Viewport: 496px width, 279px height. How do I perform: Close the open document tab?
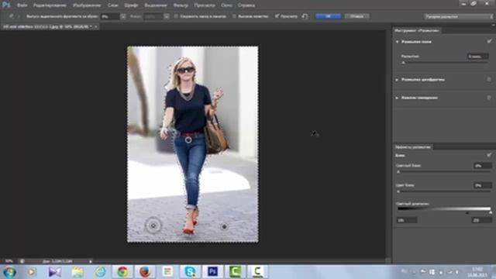pyautogui.click(x=96, y=27)
